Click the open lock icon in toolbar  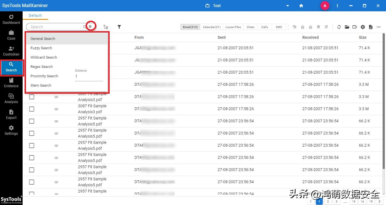point(311,27)
